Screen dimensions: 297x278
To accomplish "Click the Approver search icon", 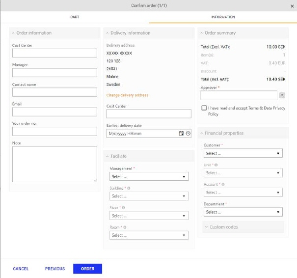I will (x=282, y=95).
